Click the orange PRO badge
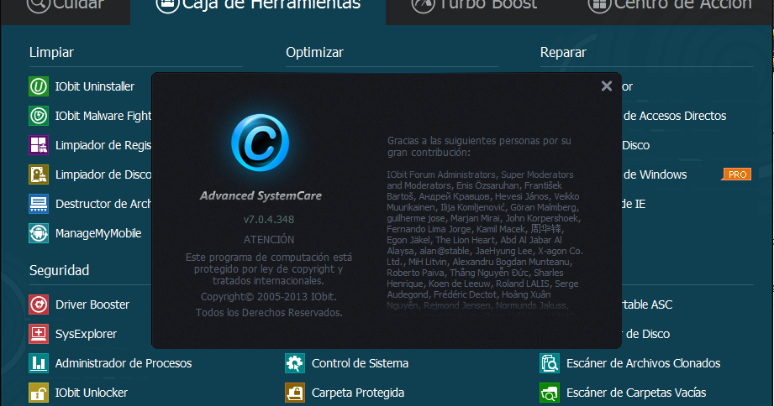The image size is (774, 406). 736,174
